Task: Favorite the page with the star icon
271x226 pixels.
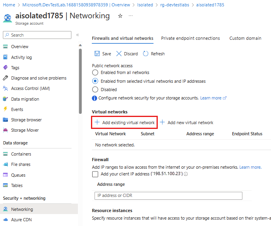Action: tap(120, 16)
